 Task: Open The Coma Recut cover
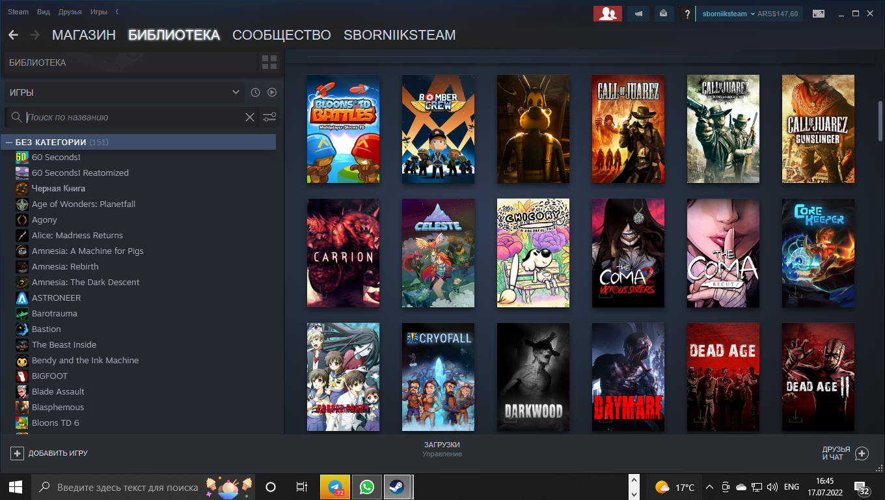pos(723,253)
